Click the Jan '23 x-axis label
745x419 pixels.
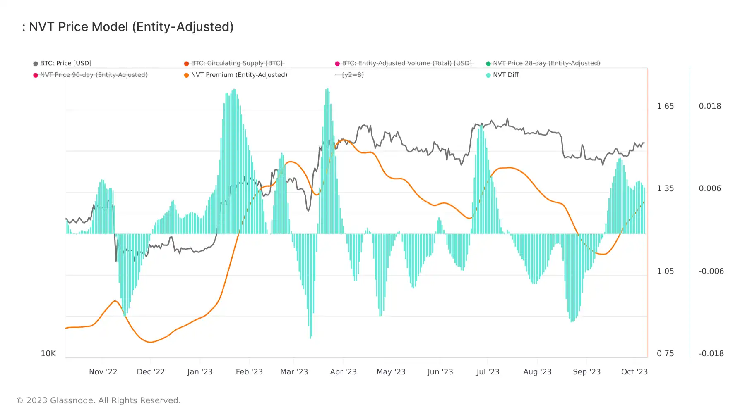[x=200, y=372]
